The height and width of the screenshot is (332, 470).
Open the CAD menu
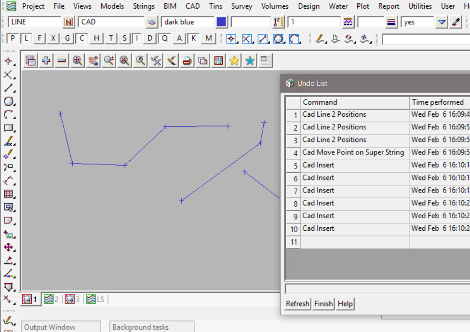(192, 6)
